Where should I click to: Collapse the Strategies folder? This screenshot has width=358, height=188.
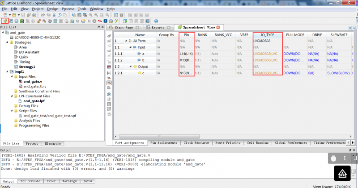tap(7, 42)
